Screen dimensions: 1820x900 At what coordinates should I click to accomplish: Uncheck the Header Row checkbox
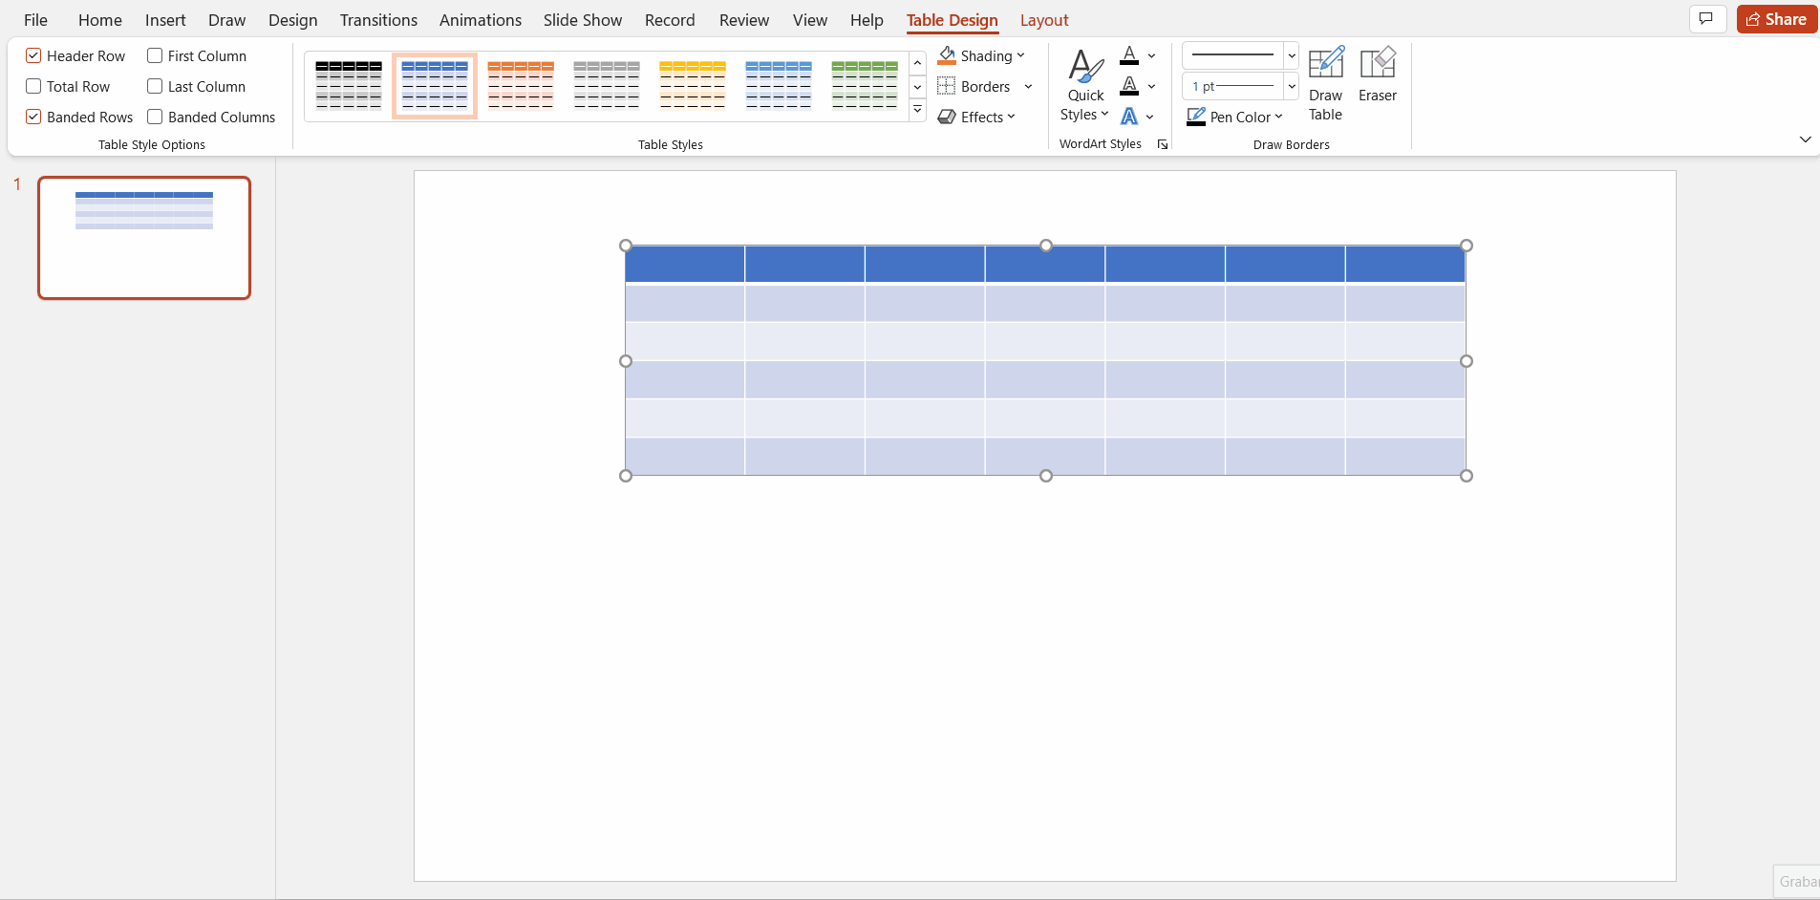(33, 56)
